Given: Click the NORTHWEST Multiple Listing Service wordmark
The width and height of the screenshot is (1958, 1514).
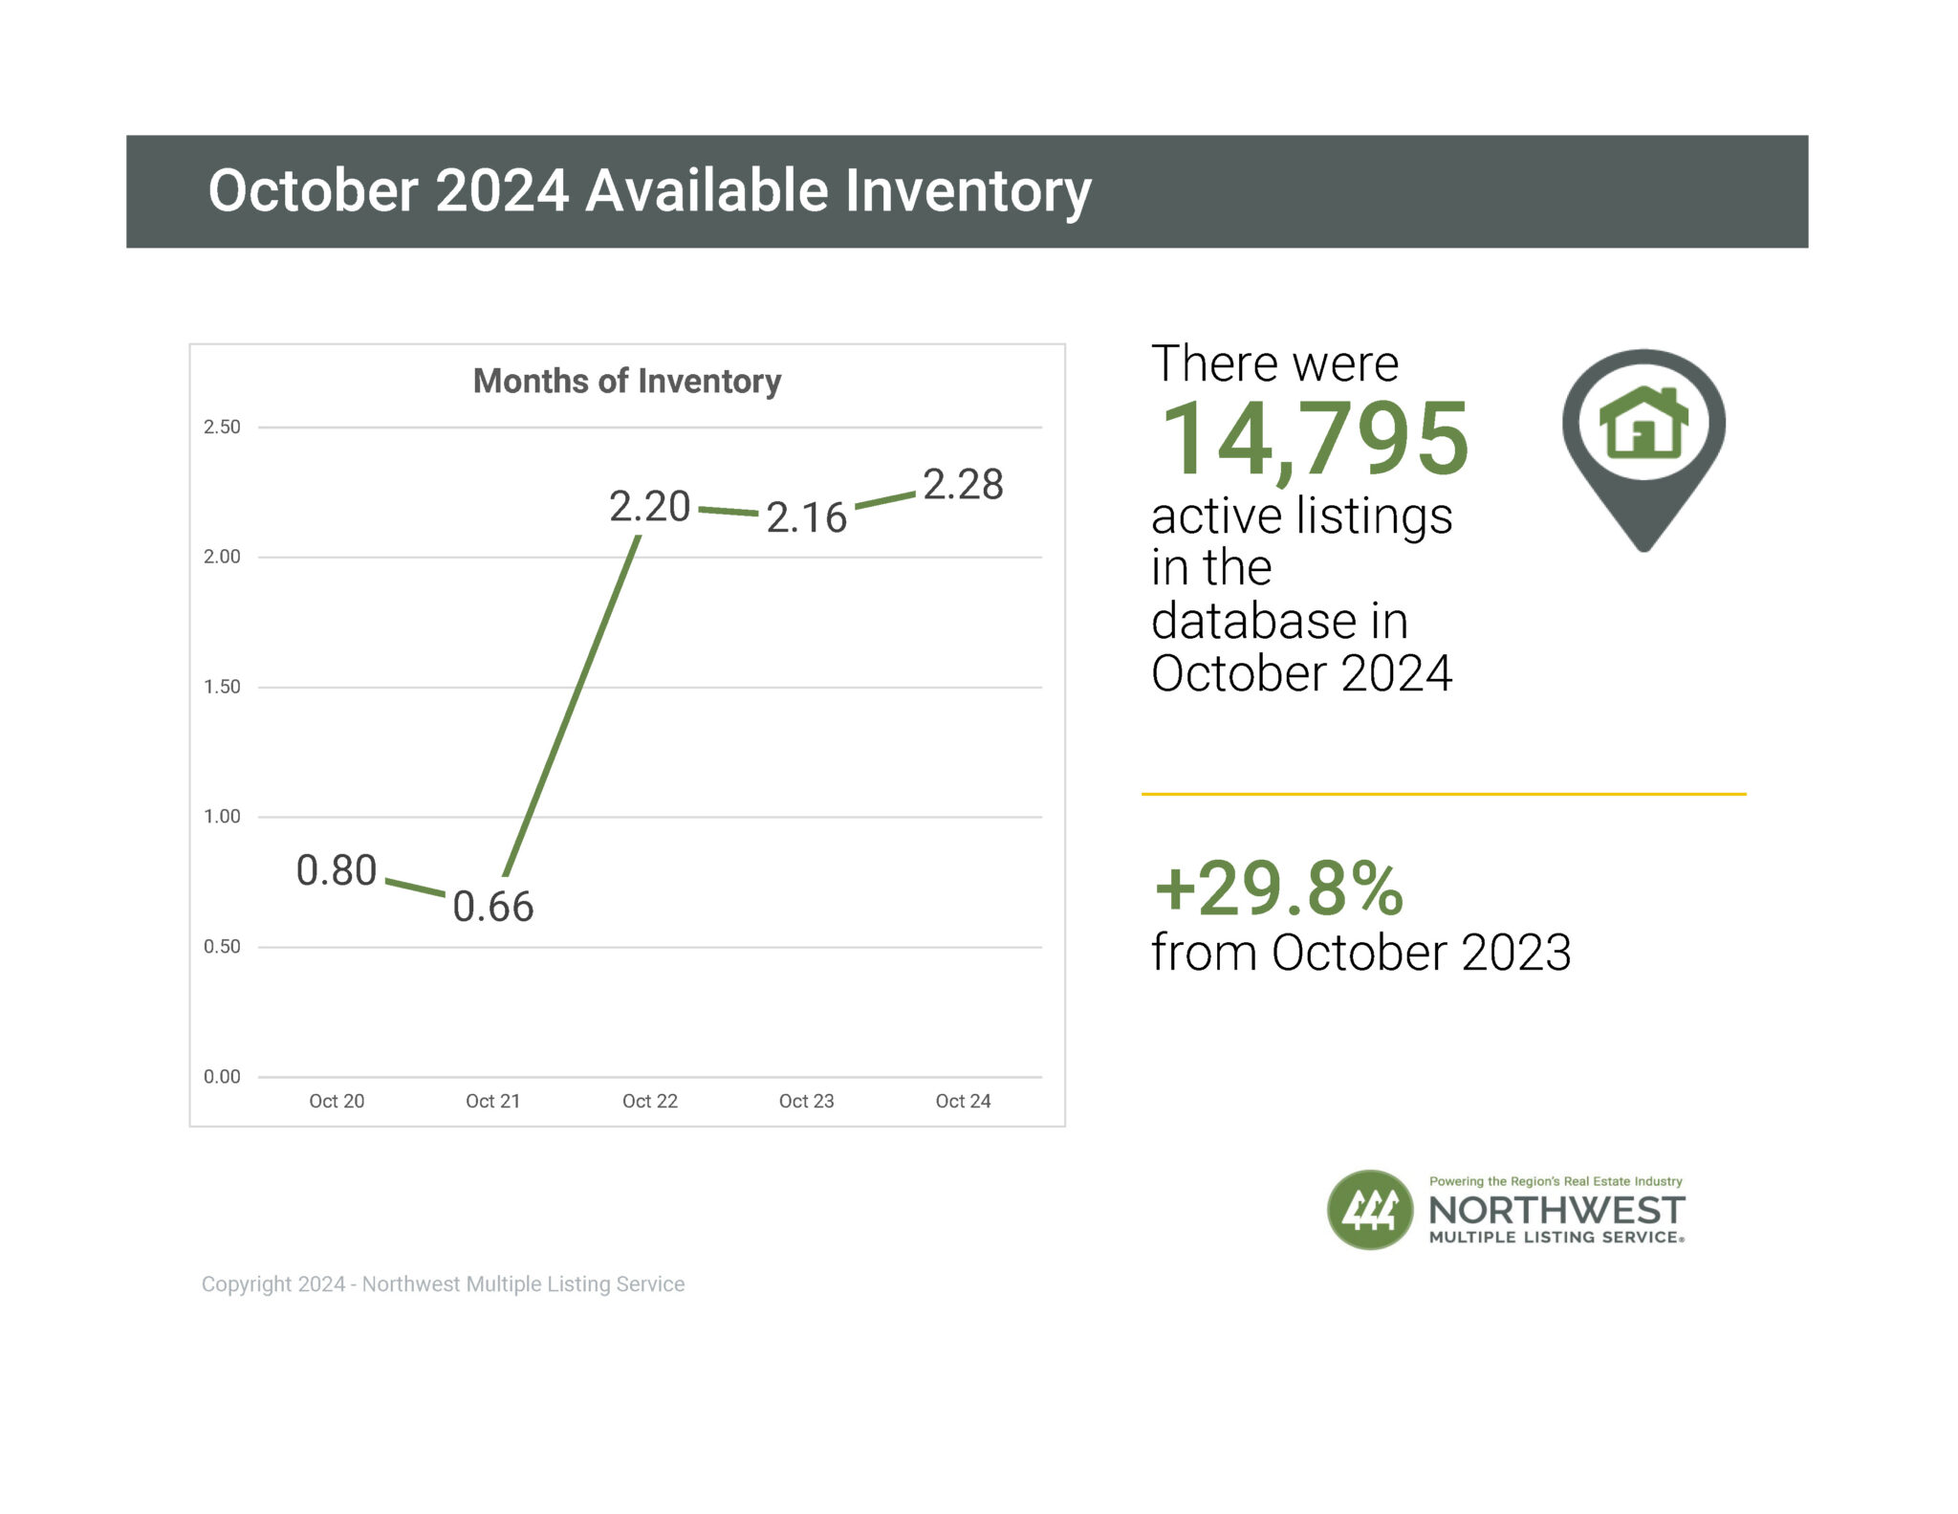Looking at the screenshot, I should pyautogui.click(x=1556, y=1215).
